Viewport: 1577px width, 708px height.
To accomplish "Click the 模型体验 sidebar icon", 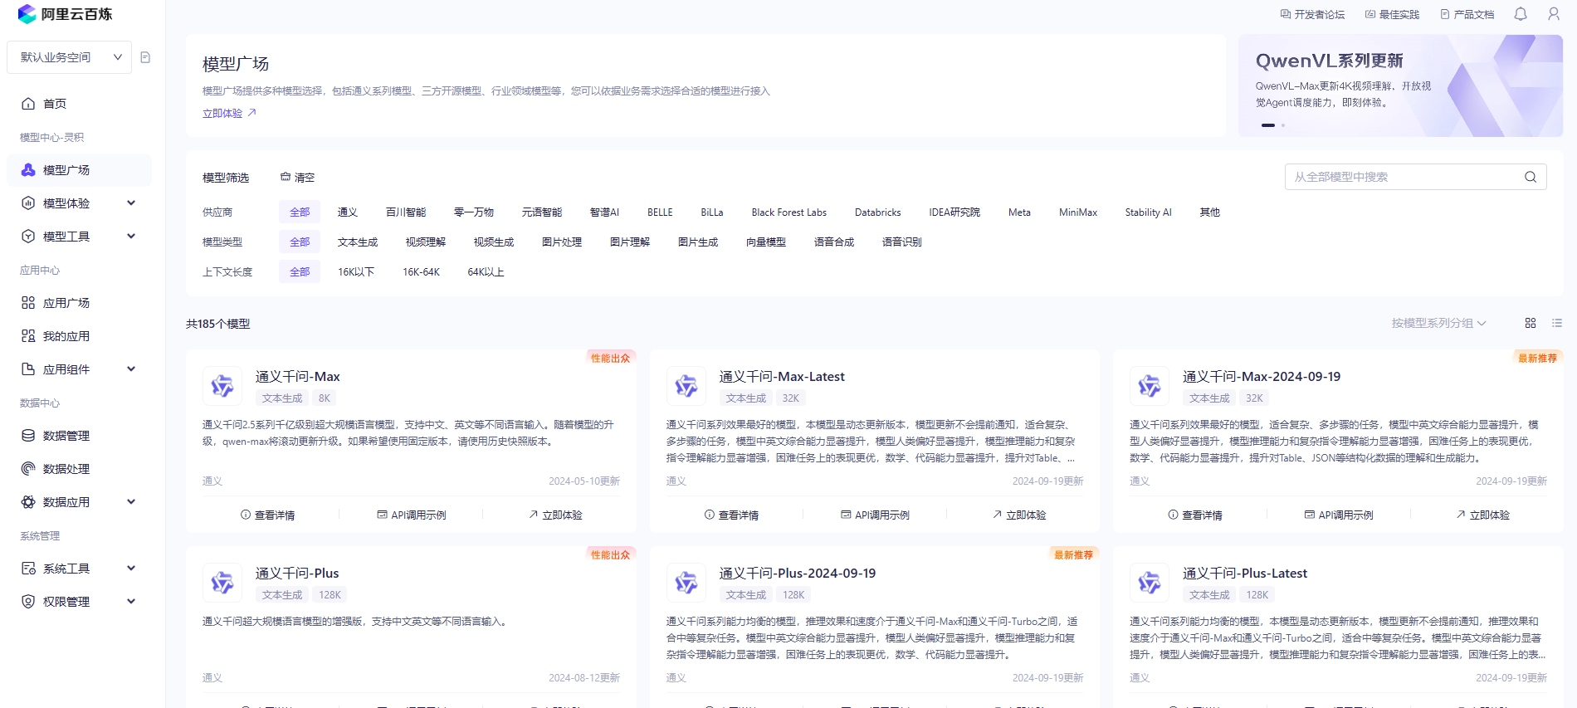I will [28, 203].
